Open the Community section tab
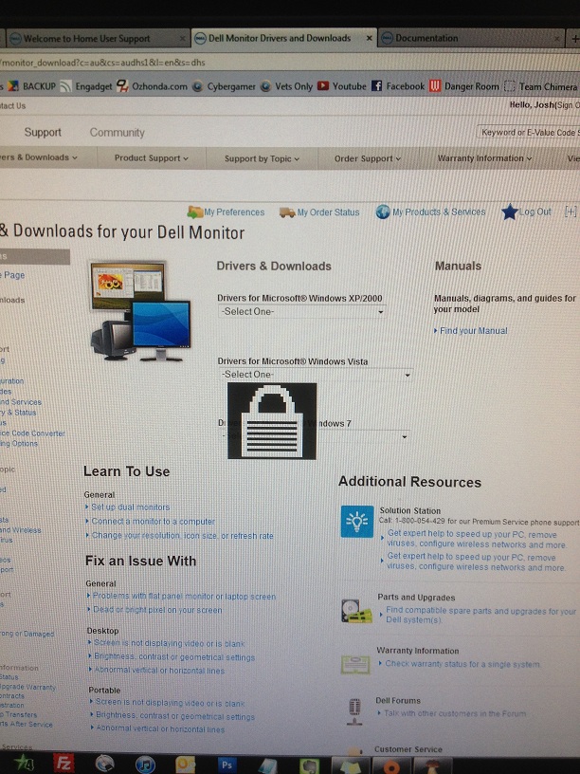580x774 pixels. click(117, 132)
